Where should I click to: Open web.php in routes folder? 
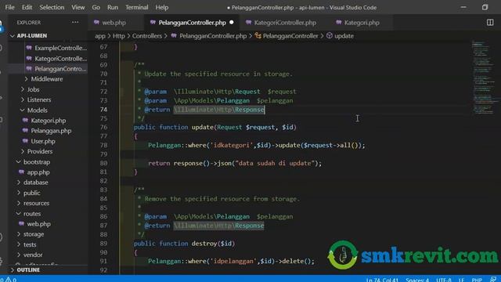pos(38,224)
